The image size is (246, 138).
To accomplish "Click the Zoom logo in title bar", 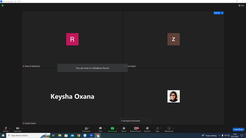I will coord(1,2).
